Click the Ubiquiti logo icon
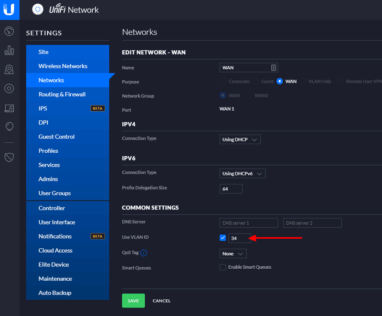Screen dimensions: 382x316 click(10, 10)
